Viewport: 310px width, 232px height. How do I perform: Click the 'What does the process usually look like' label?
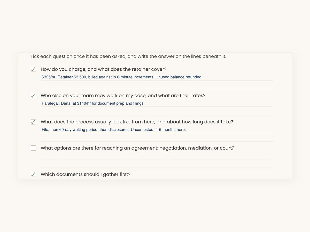point(137,122)
